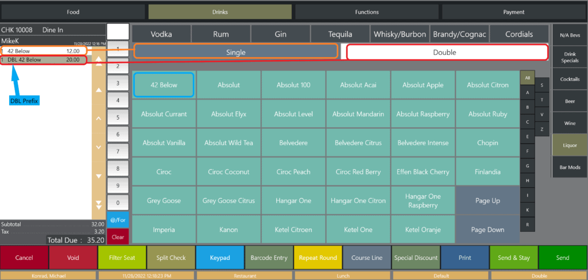Viewport: 588px width, 280px height.
Task: Tap keypad number 5
Action: (118, 117)
